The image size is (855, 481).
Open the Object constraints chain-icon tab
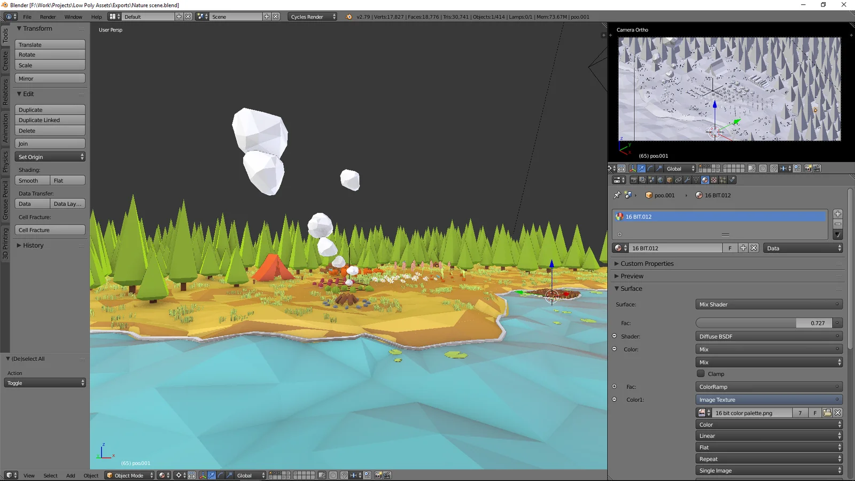click(x=678, y=180)
